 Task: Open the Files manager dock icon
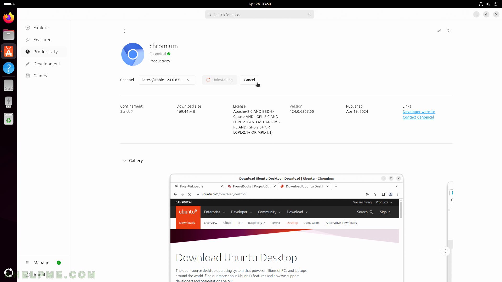coord(9,34)
